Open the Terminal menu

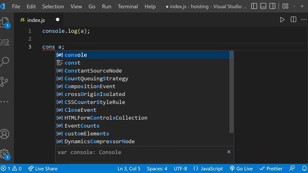click(128, 6)
